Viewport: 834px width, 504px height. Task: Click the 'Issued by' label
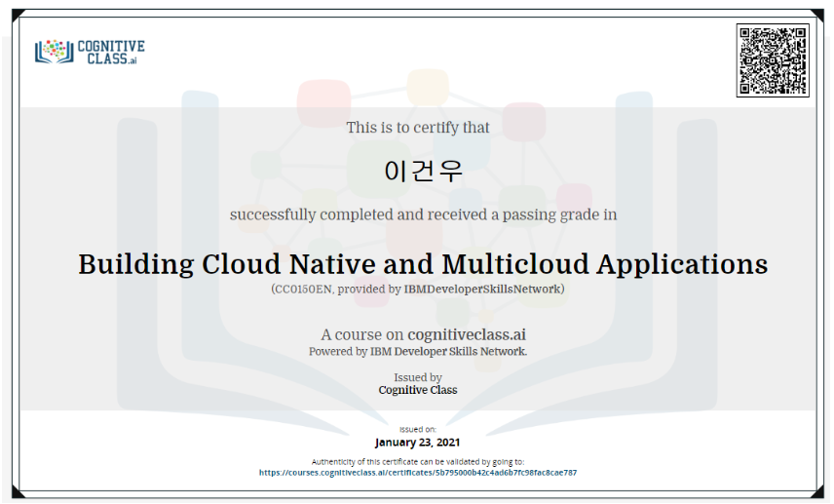[418, 377]
